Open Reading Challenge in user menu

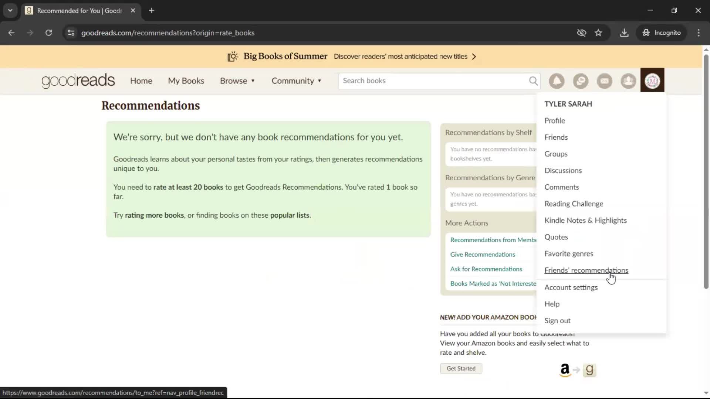574,204
